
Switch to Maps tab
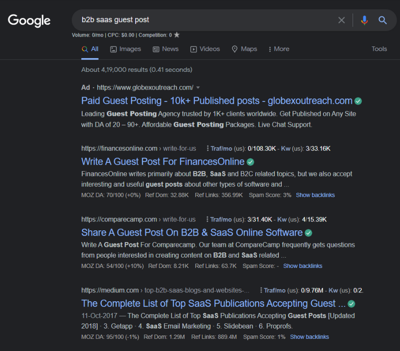click(x=245, y=49)
